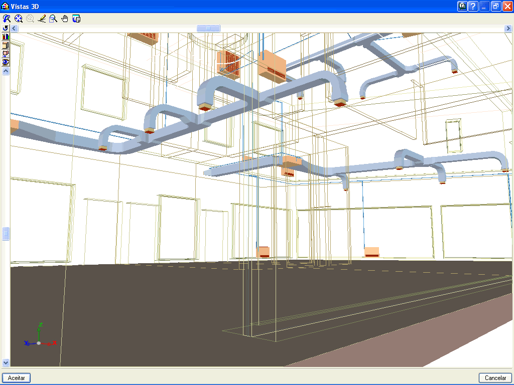Open context help from title bar book icon
The image size is (514, 385).
[x=462, y=6]
